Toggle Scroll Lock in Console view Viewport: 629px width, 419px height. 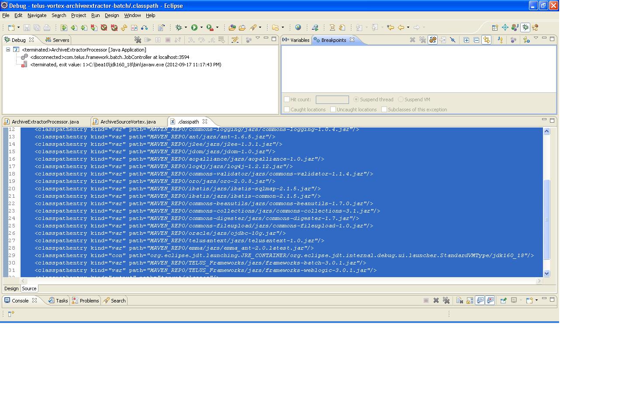(x=470, y=300)
